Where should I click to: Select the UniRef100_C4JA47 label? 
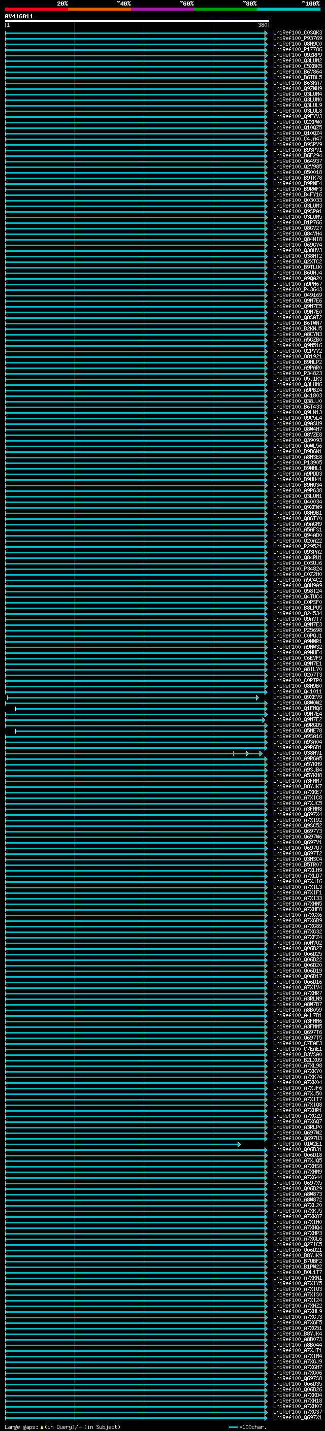[297, 139]
